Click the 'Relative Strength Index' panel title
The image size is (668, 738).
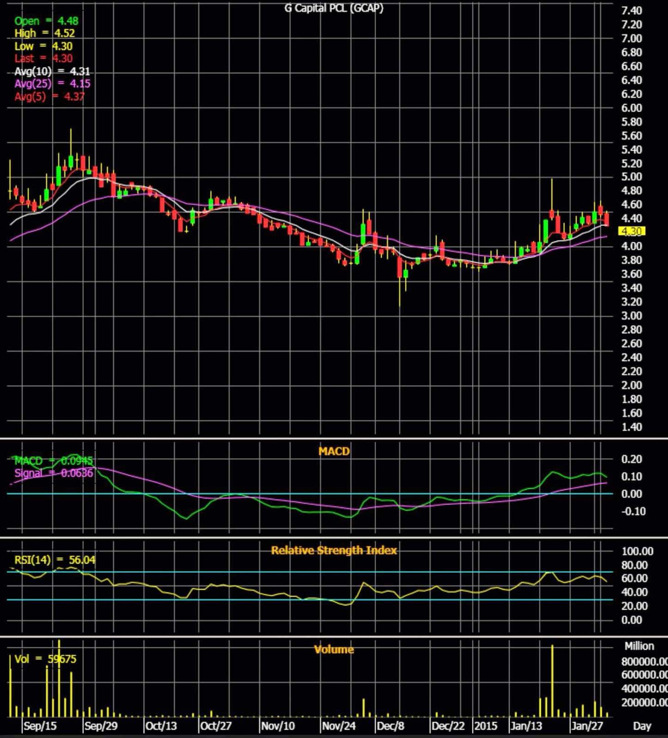click(x=334, y=550)
